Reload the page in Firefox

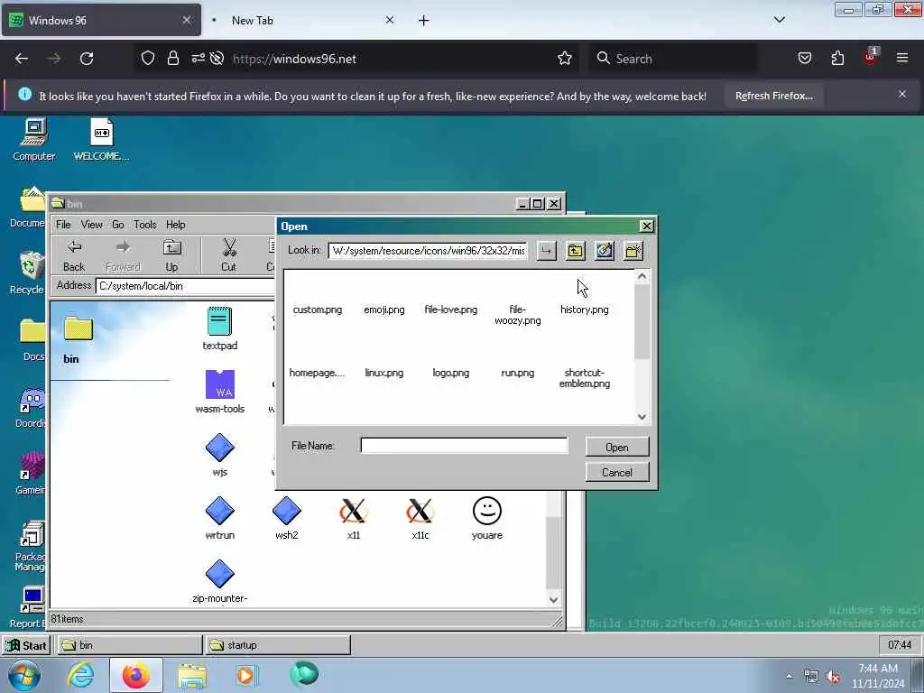[87, 59]
